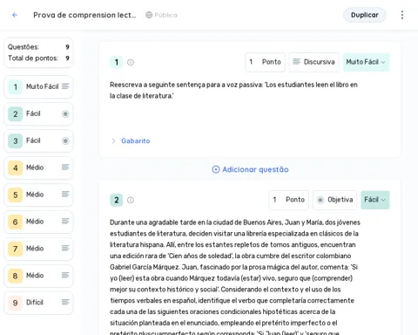Viewport: 418px width, 335px height.
Task: Click the question 2 text starting 'Durante una agradable'
Action: pyautogui.click(x=235, y=277)
